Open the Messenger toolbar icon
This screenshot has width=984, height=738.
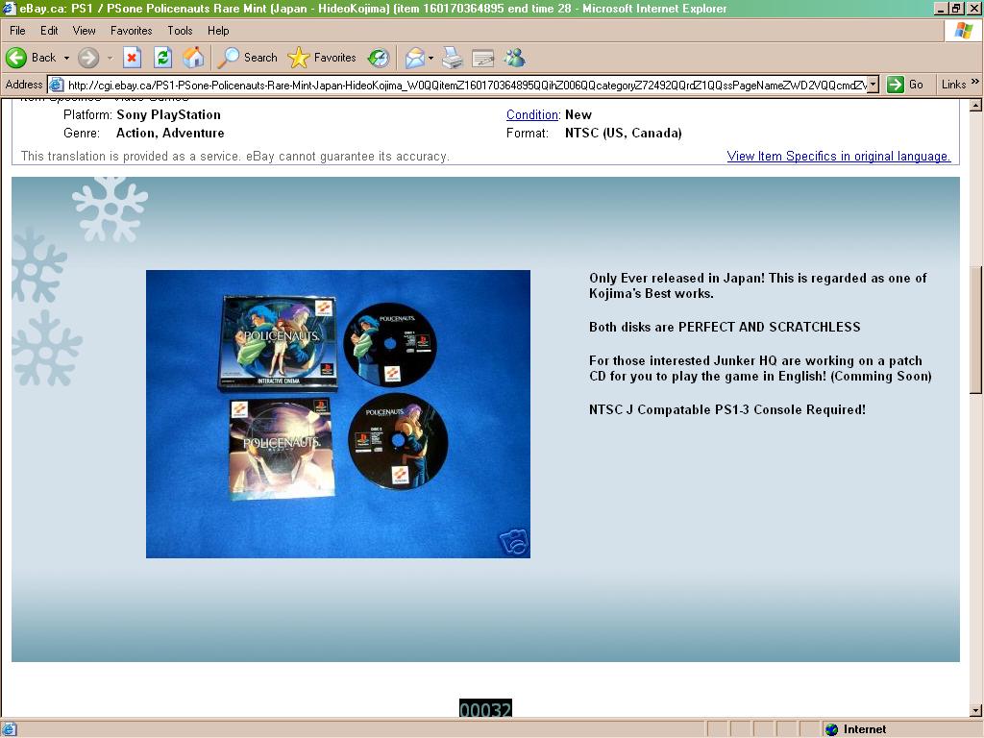[x=515, y=58]
